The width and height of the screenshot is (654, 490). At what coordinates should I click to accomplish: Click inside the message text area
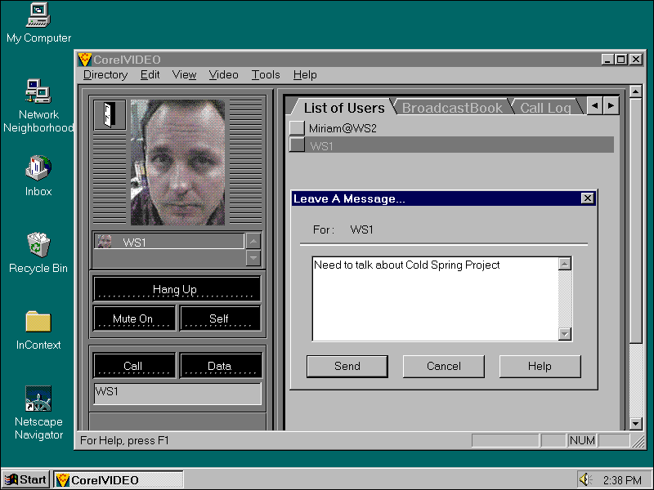434,298
